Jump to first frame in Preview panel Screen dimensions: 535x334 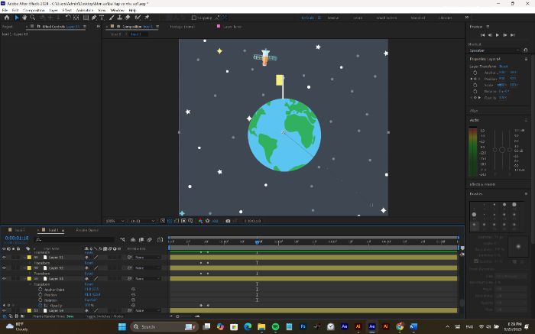tap(482, 35)
